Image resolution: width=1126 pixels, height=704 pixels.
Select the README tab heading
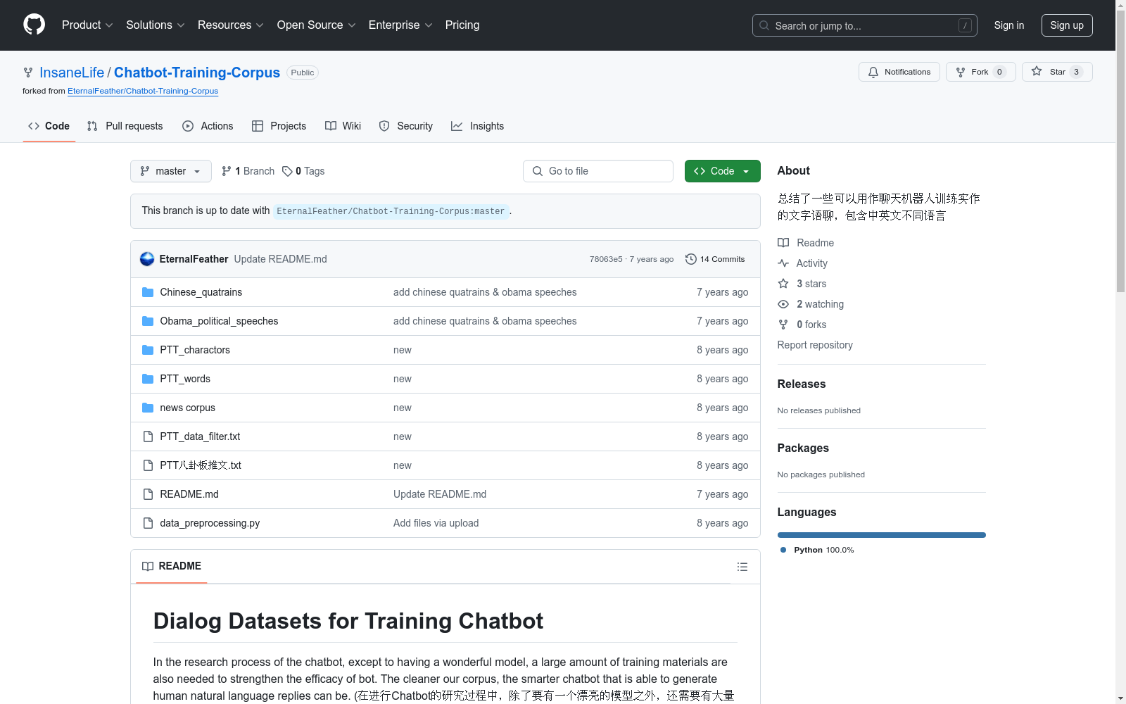point(172,566)
